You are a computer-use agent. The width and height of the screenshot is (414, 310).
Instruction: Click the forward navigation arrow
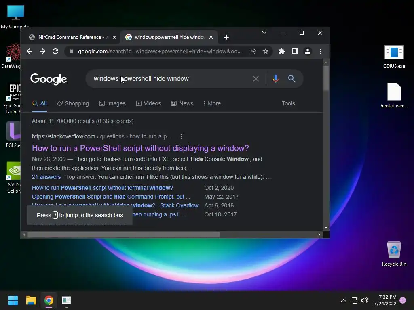tap(42, 51)
